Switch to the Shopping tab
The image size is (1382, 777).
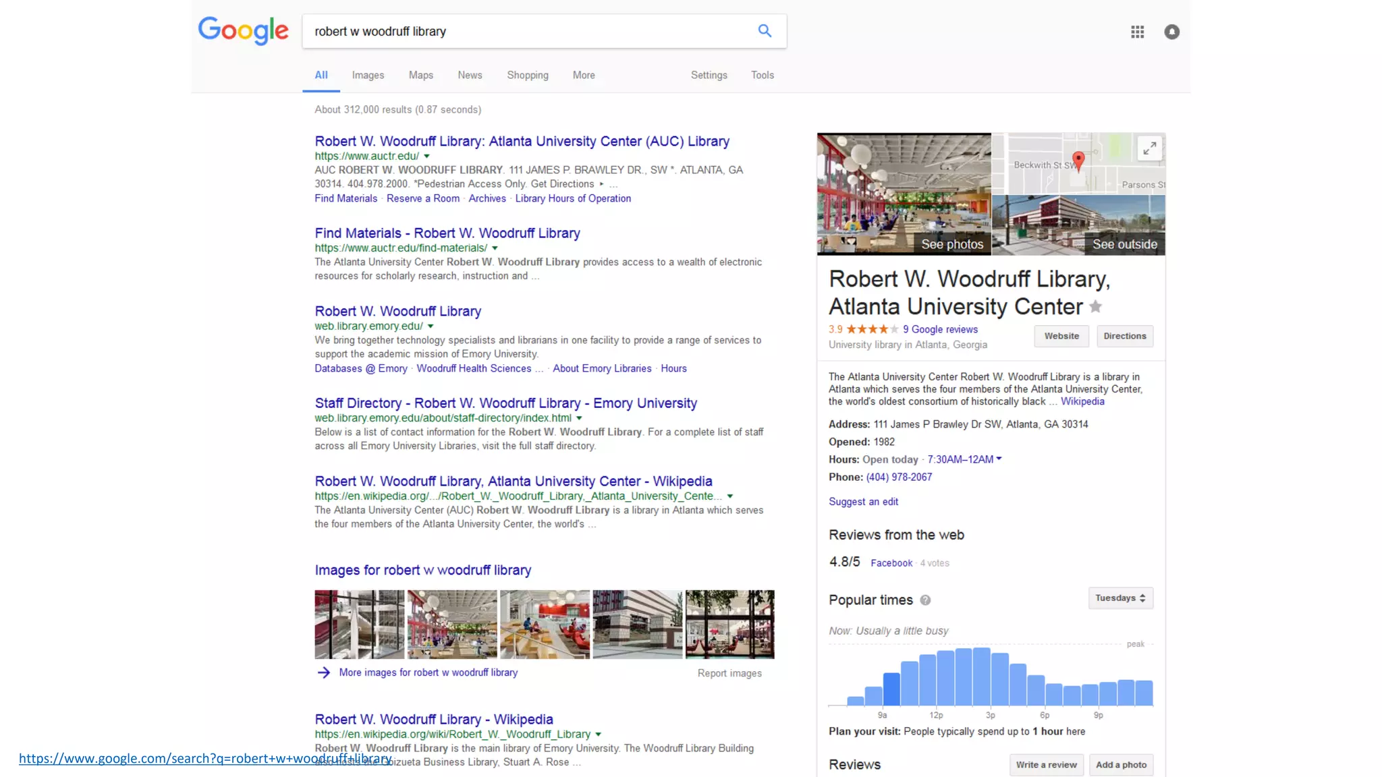coord(528,76)
